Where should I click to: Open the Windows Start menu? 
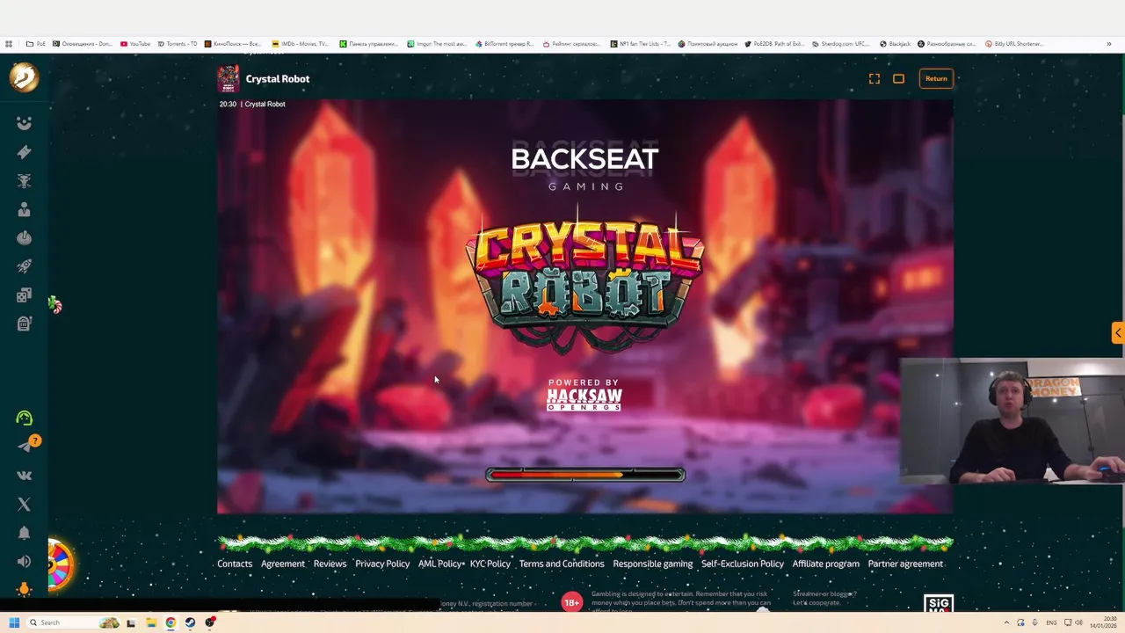14,622
